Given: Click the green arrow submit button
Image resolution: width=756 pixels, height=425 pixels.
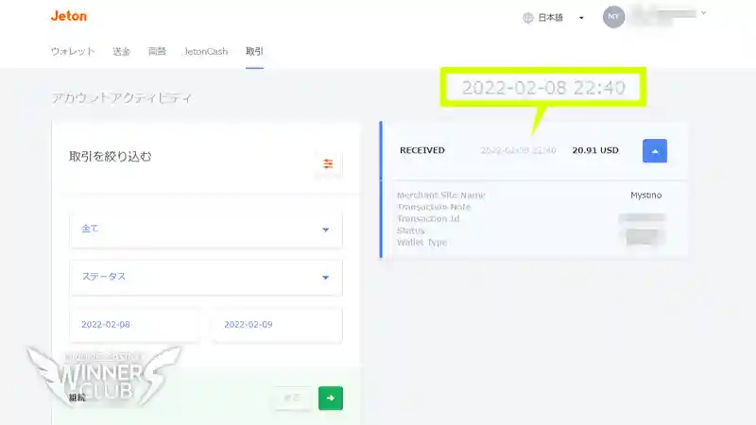Looking at the screenshot, I should tap(330, 398).
